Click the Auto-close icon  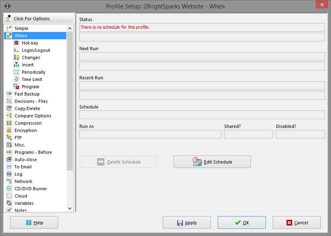9,159
